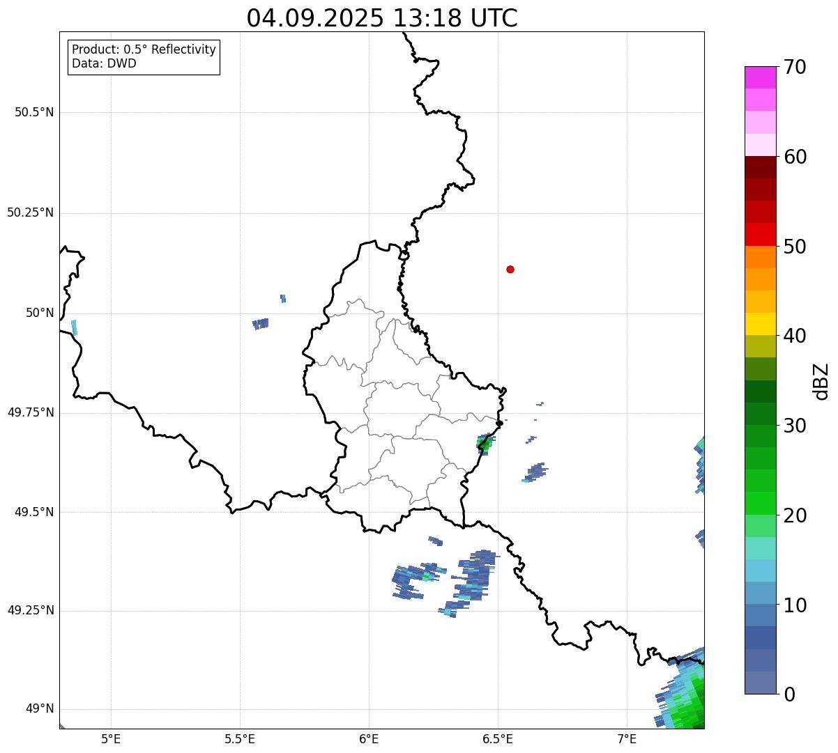Screen dimensions: 838x753
Task: Click the title '04.09.2025 13:18 UTC'
Action: tap(382, 18)
